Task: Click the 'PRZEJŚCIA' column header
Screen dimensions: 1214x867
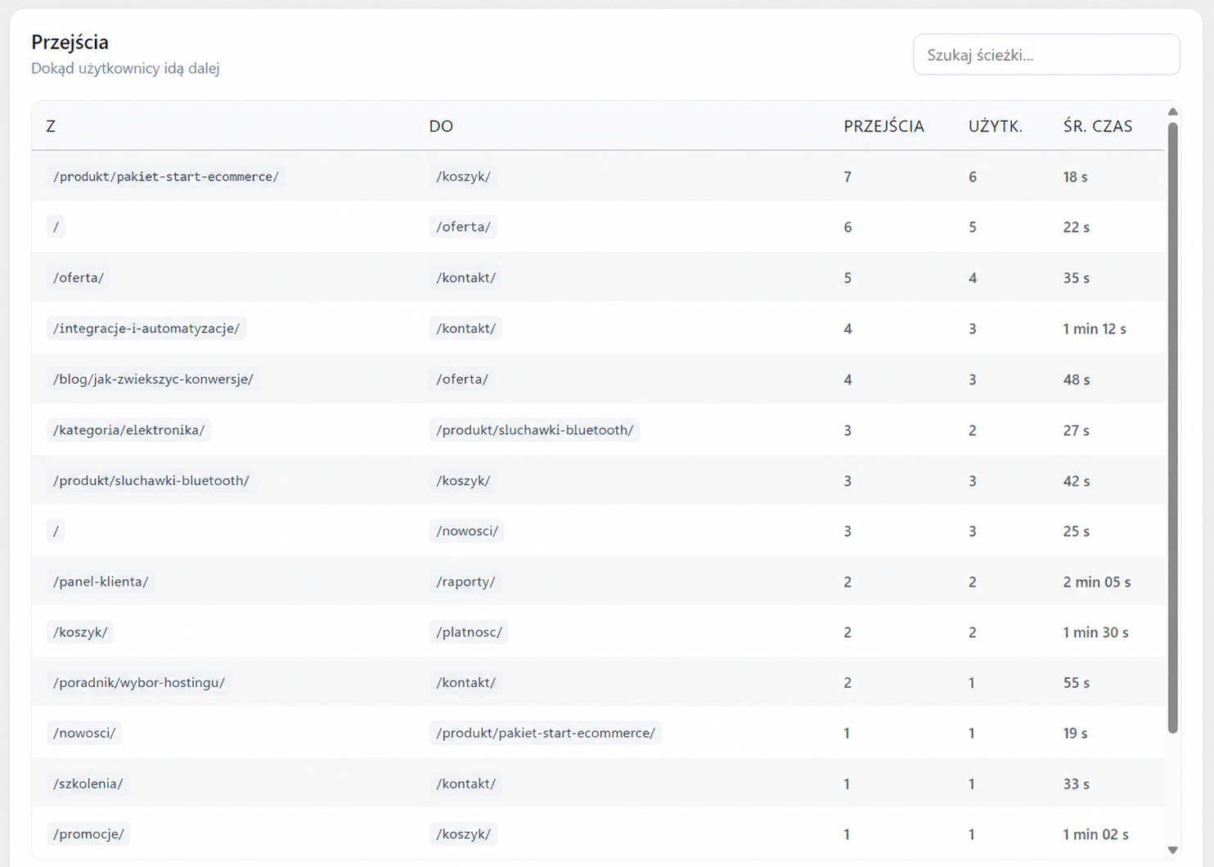Action: pos(884,126)
